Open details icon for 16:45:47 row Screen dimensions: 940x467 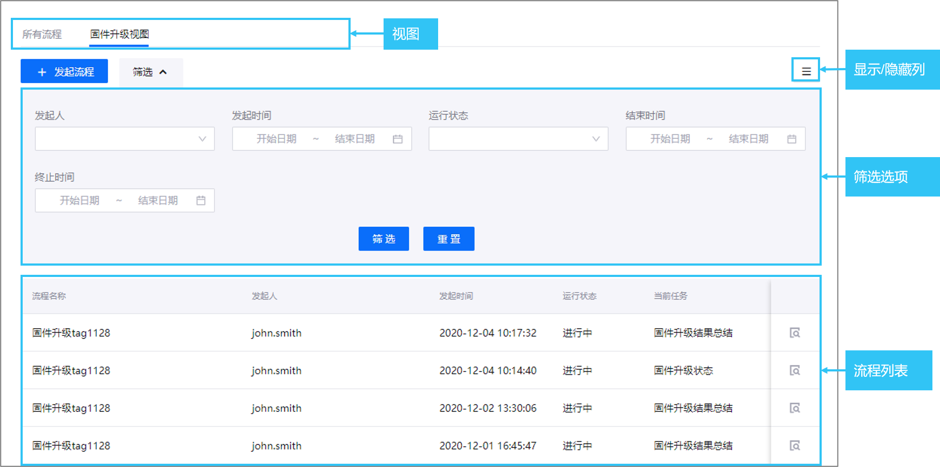pyautogui.click(x=795, y=445)
